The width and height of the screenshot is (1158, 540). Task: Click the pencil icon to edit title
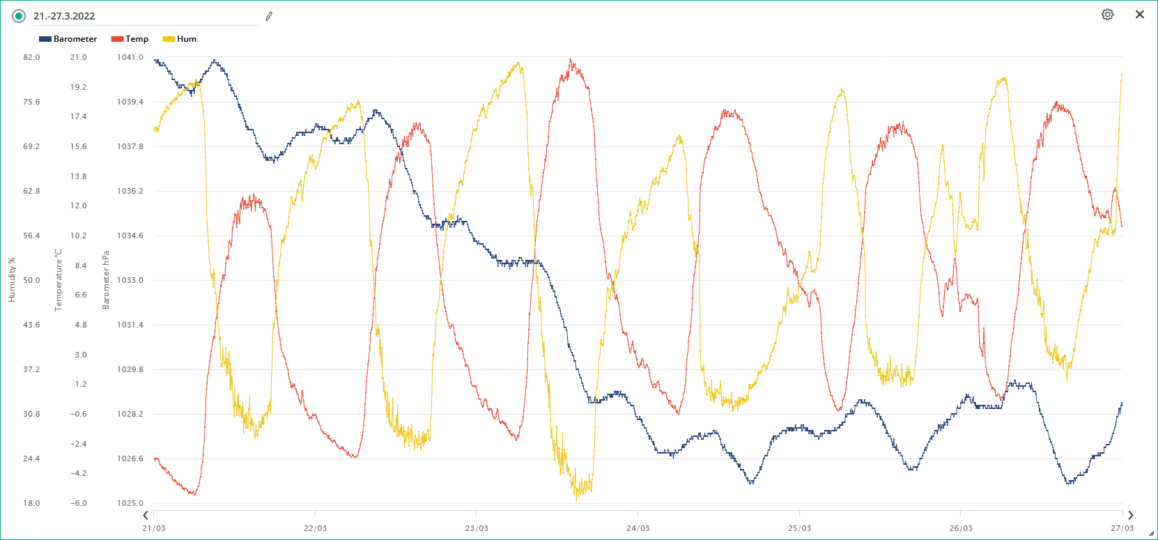pos(269,16)
